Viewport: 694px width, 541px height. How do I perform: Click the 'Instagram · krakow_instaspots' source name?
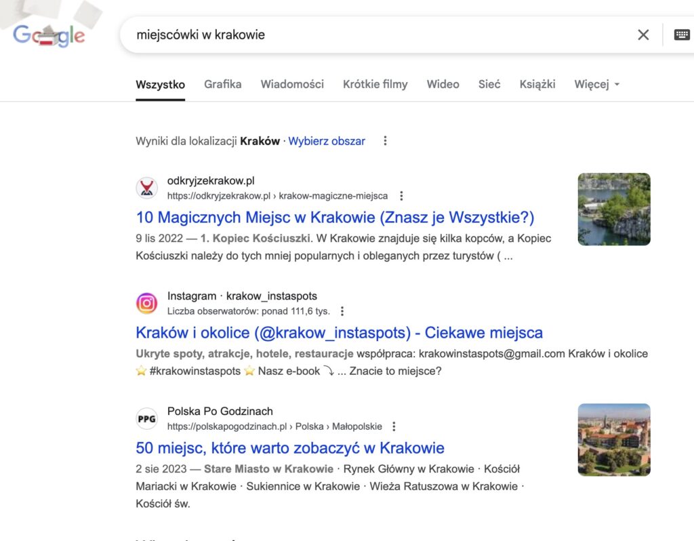point(242,296)
